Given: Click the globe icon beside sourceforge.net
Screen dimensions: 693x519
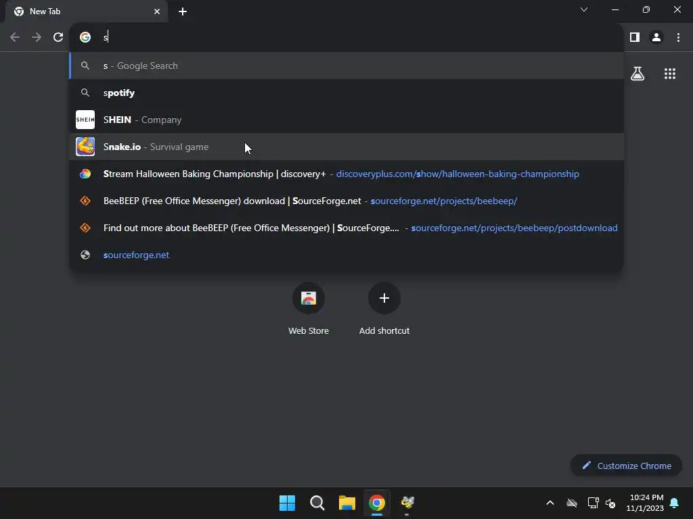Looking at the screenshot, I should (x=85, y=255).
